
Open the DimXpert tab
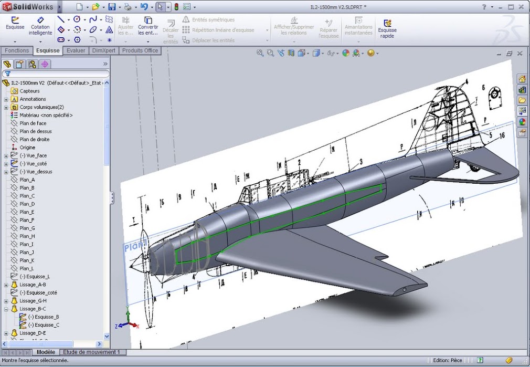(104, 50)
